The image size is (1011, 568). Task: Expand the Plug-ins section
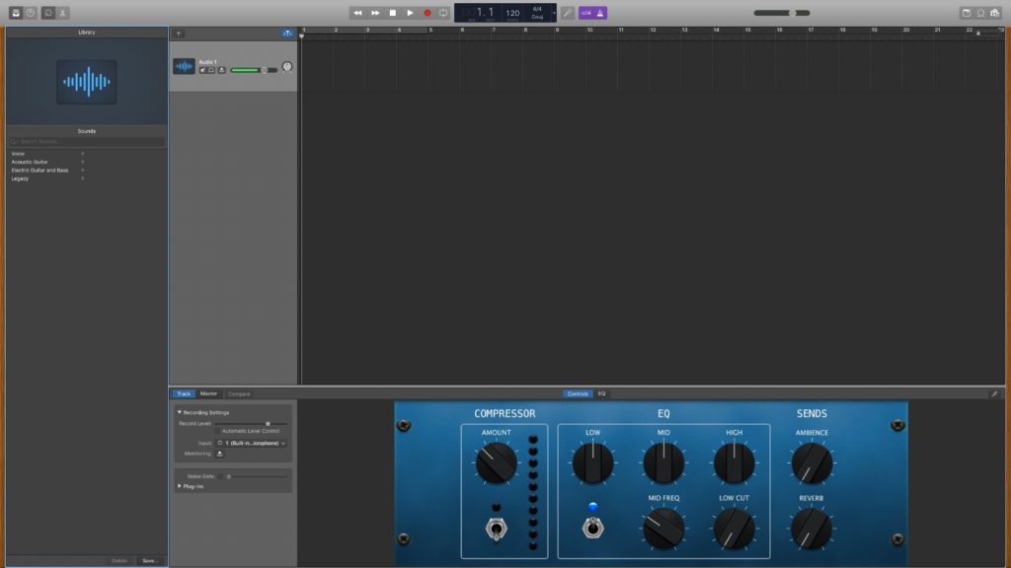pyautogui.click(x=179, y=486)
